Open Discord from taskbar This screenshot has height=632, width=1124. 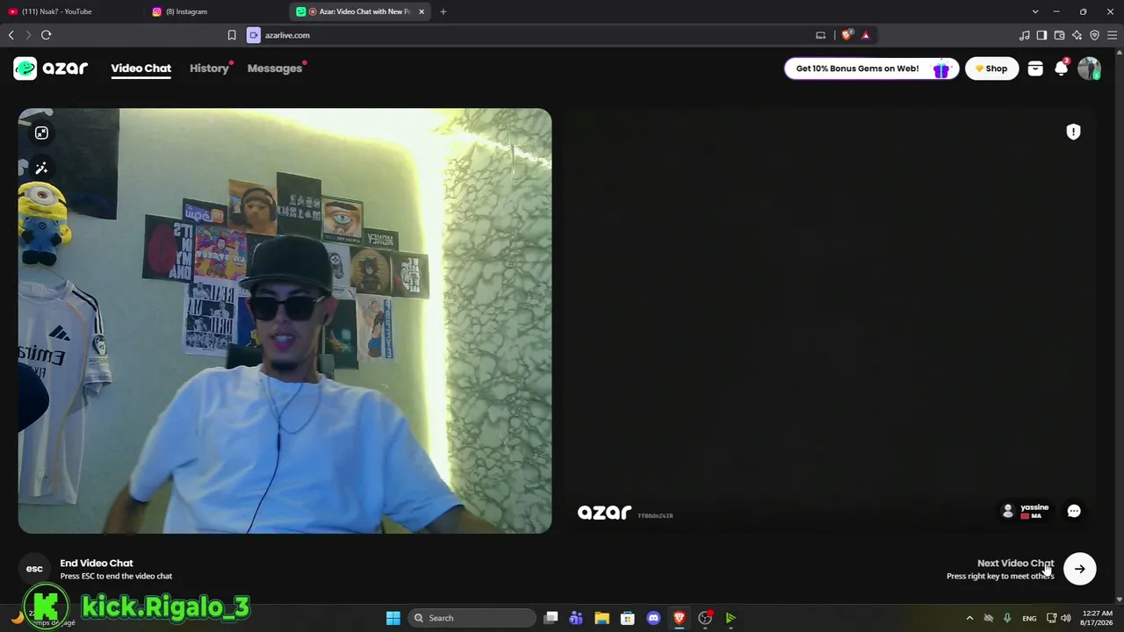pos(653,618)
